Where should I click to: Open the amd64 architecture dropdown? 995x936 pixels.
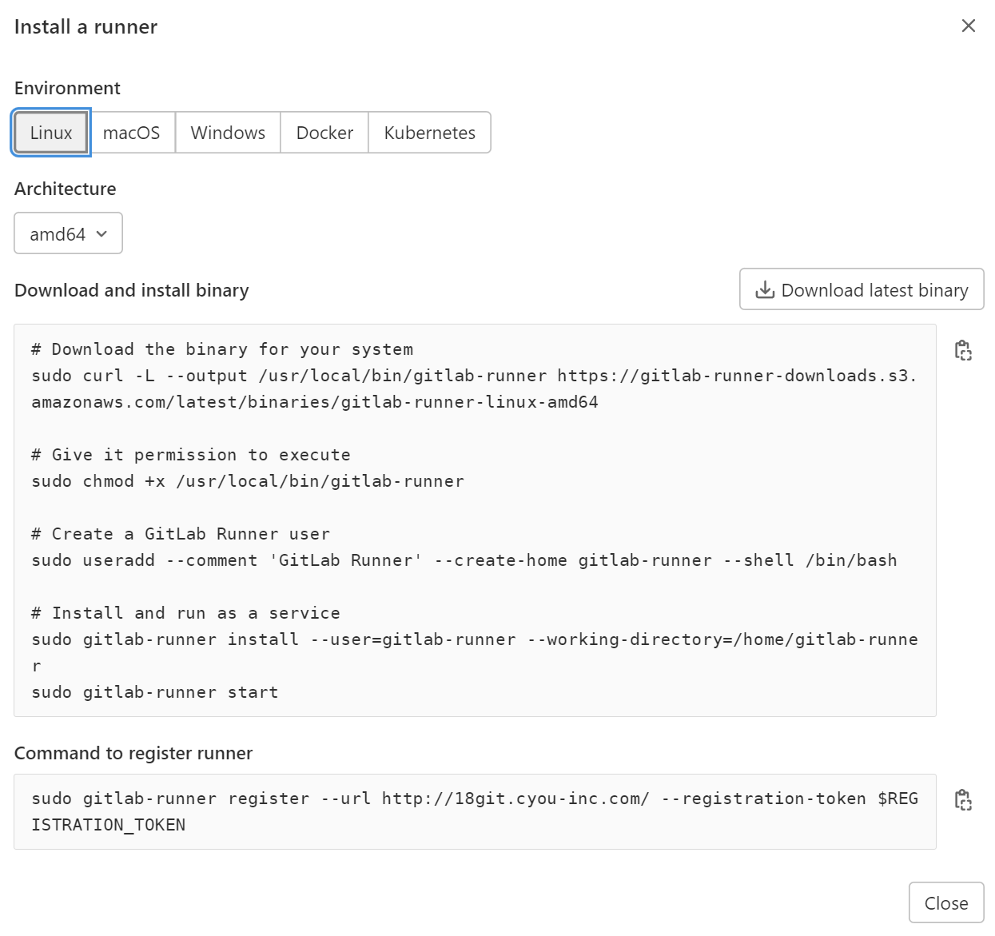tap(68, 233)
